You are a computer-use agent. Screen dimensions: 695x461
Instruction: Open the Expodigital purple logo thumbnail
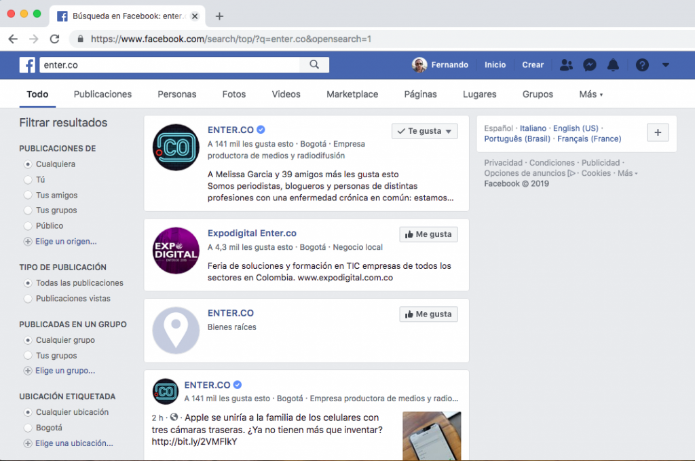tap(176, 251)
